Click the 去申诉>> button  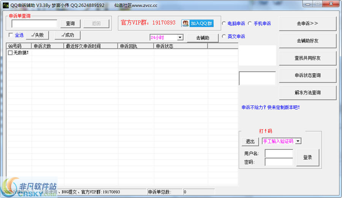click(307, 23)
